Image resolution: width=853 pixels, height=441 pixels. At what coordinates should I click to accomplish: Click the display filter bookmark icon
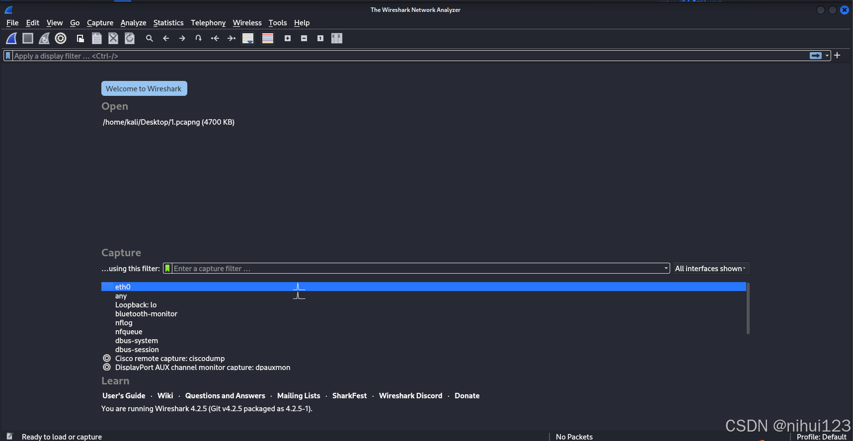[8, 56]
